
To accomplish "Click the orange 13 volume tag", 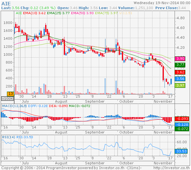I will click(x=10, y=93).
